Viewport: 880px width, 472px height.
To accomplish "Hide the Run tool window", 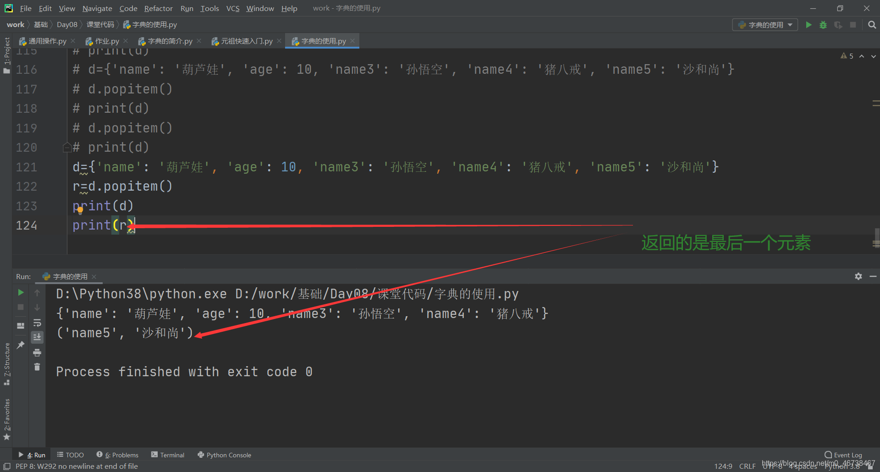I will pyautogui.click(x=873, y=276).
